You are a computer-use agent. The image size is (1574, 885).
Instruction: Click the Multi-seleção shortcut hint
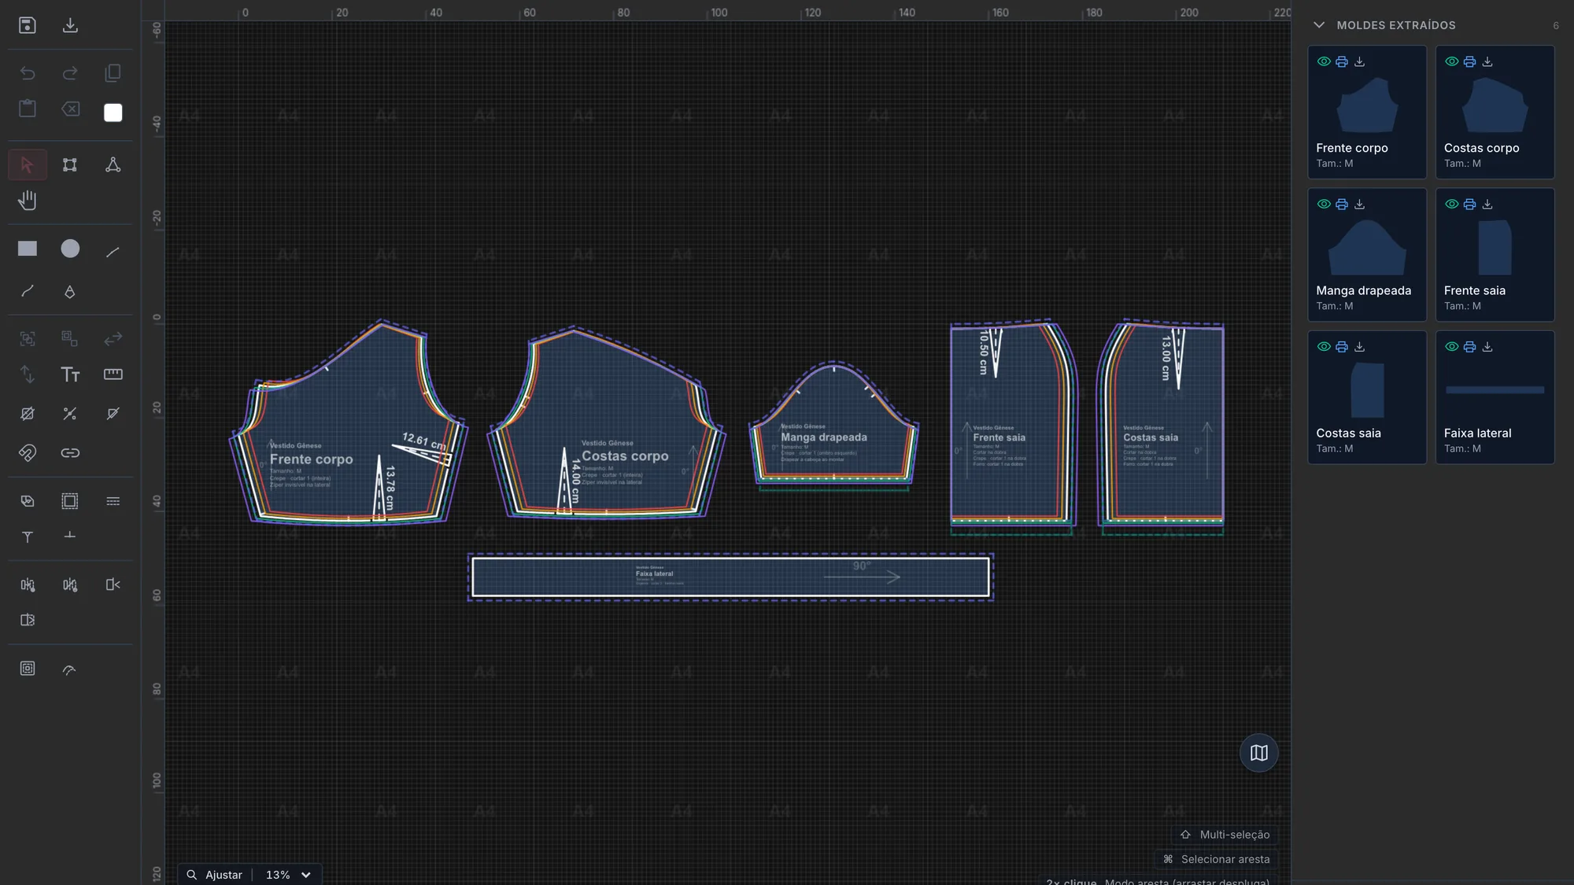pyautogui.click(x=1225, y=835)
